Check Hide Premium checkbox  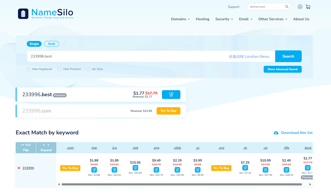[x=59, y=69]
